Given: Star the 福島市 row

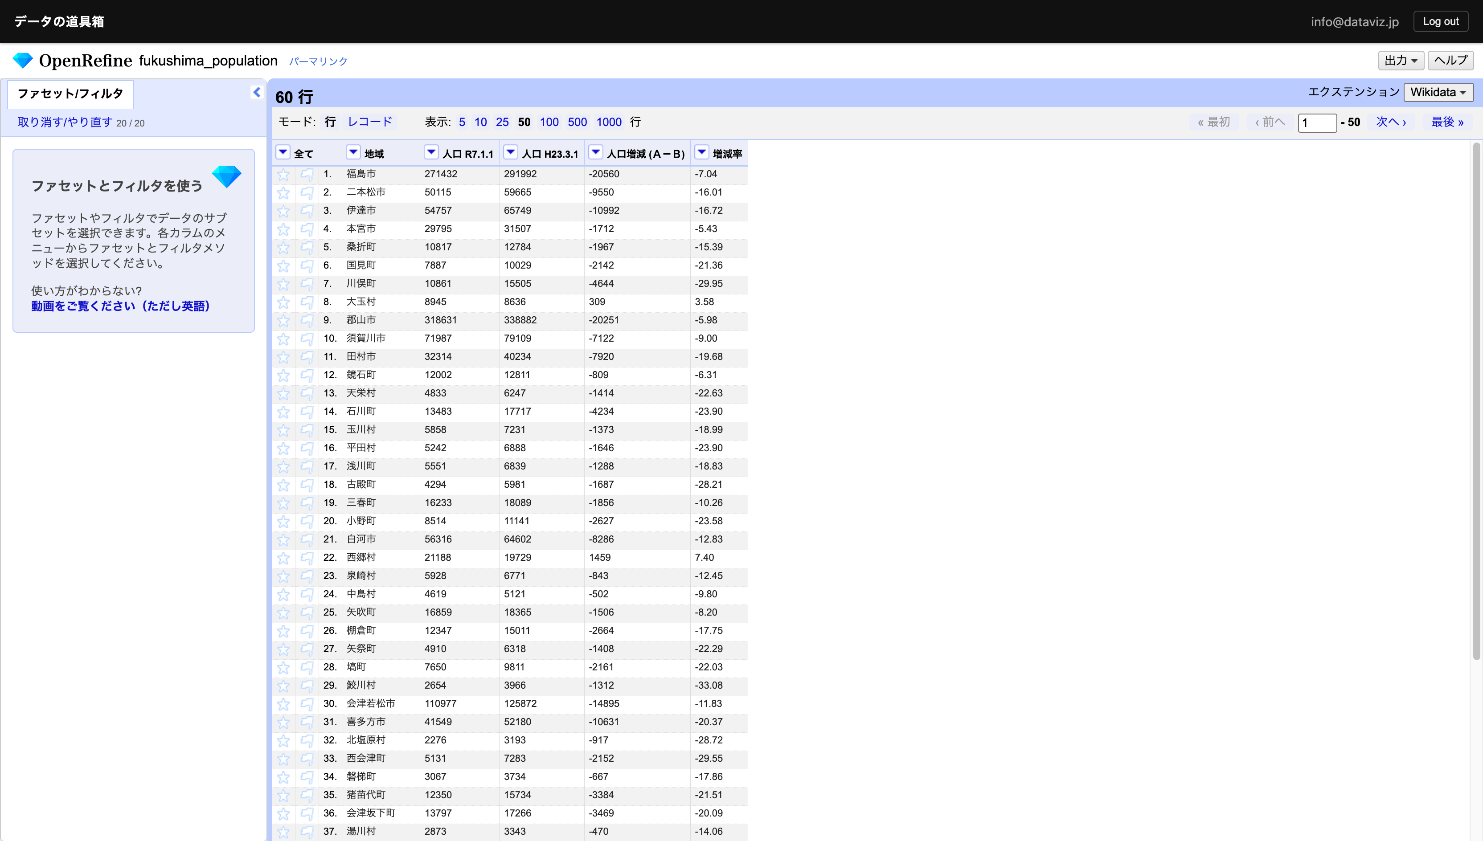Looking at the screenshot, I should [x=283, y=175].
